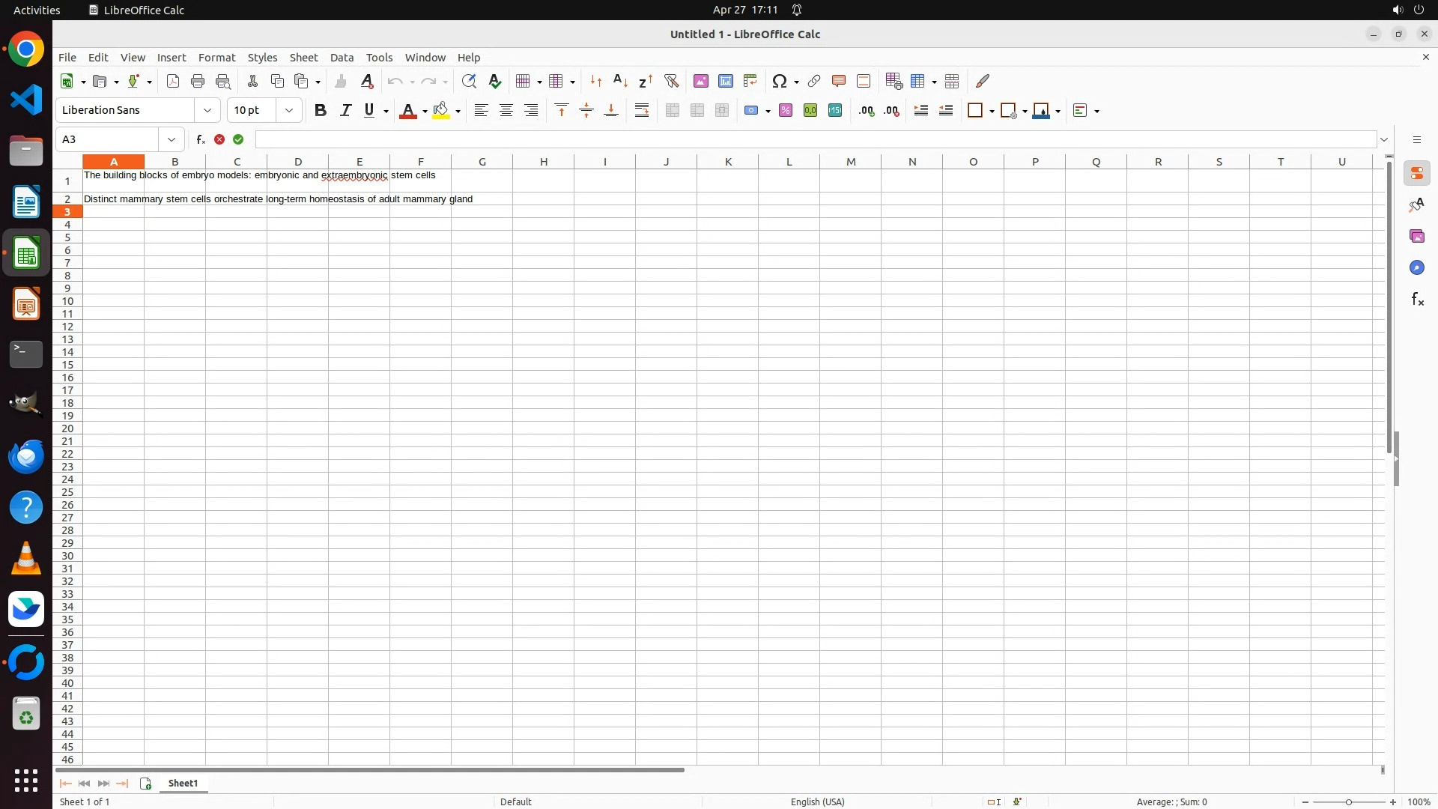Click the Export as PDF icon

(173, 81)
